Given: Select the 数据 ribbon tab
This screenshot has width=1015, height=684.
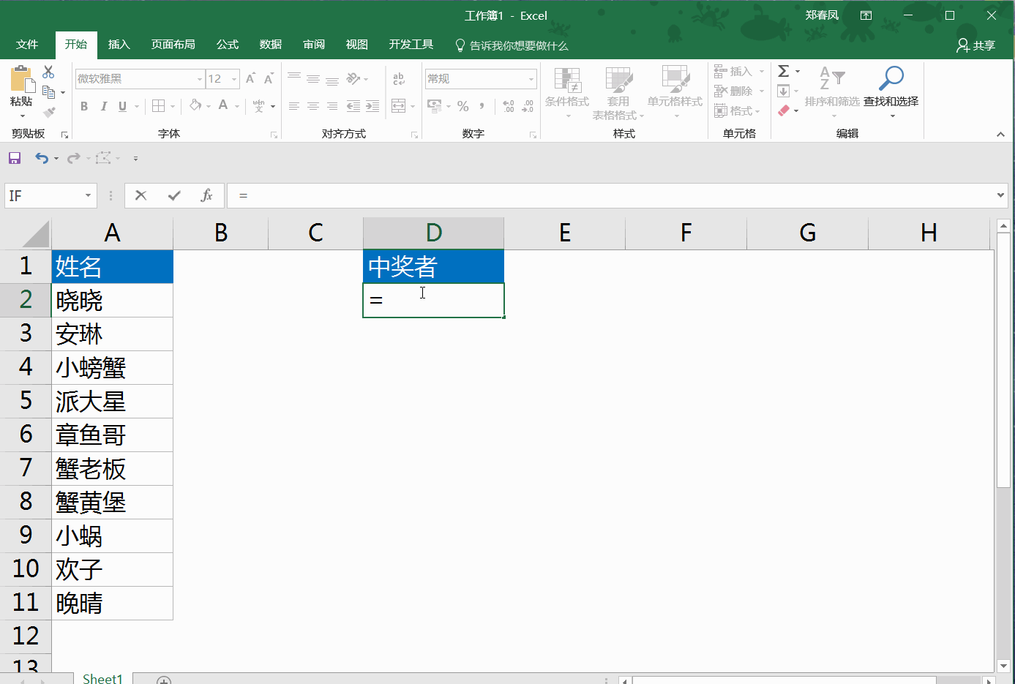Looking at the screenshot, I should coord(270,44).
